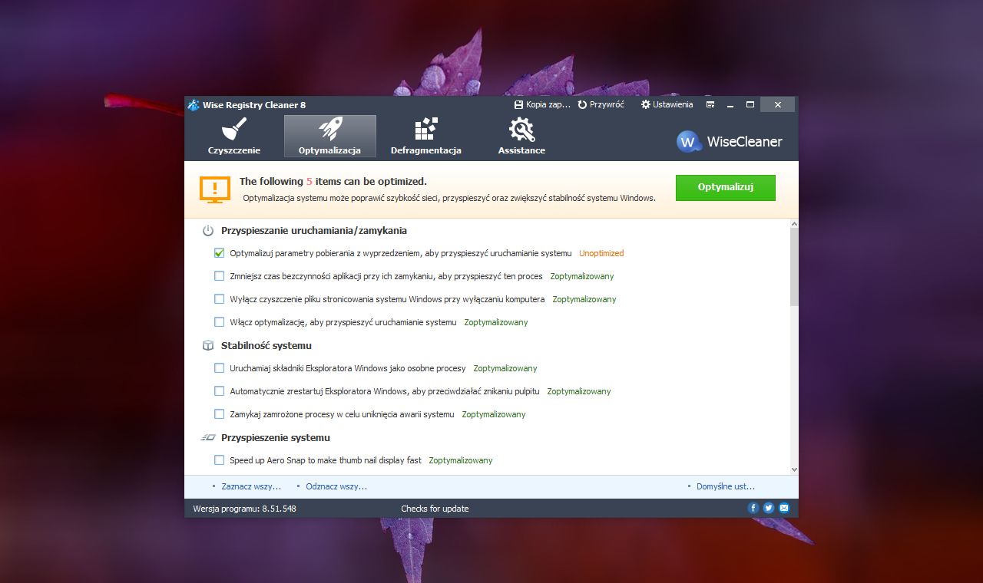
Task: Open the Czyszczenie broom tab
Action: click(234, 137)
